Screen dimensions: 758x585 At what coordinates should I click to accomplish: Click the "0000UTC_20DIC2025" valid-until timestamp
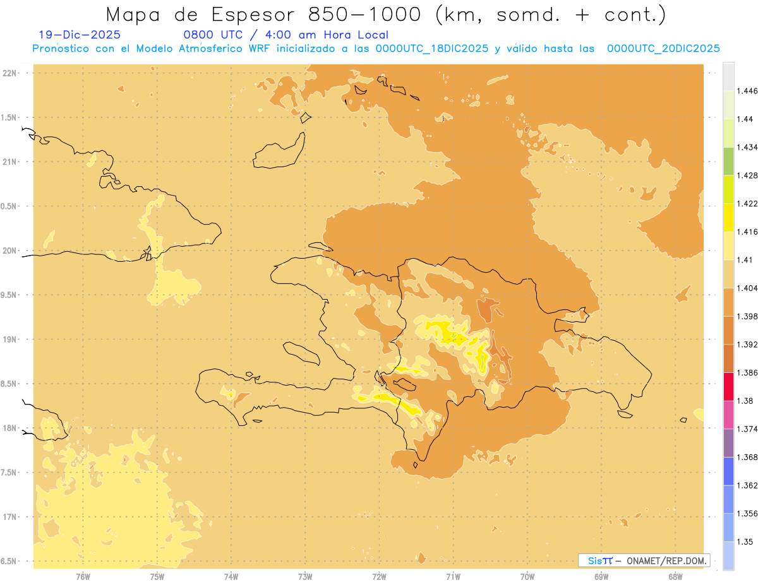(663, 49)
